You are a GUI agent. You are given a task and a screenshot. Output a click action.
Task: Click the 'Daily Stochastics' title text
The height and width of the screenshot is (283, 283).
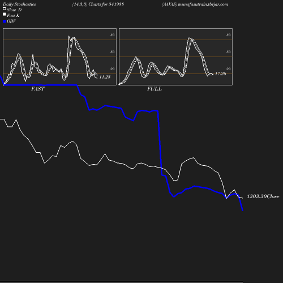[19, 5]
